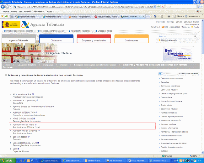Open the Windows Inicio start button
204x163 pixels.
[x=8, y=161]
